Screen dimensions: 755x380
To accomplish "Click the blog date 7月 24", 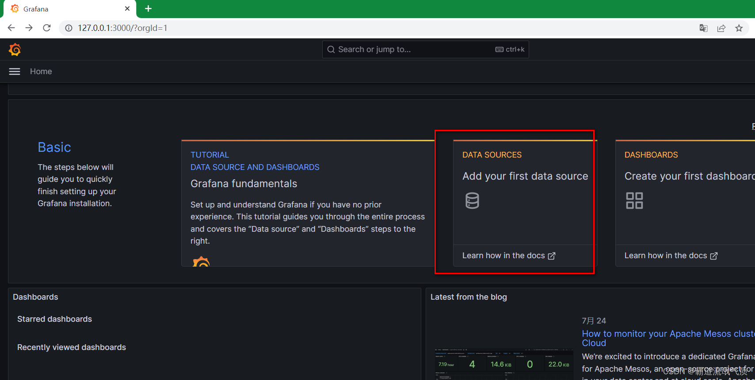I will click(x=594, y=321).
